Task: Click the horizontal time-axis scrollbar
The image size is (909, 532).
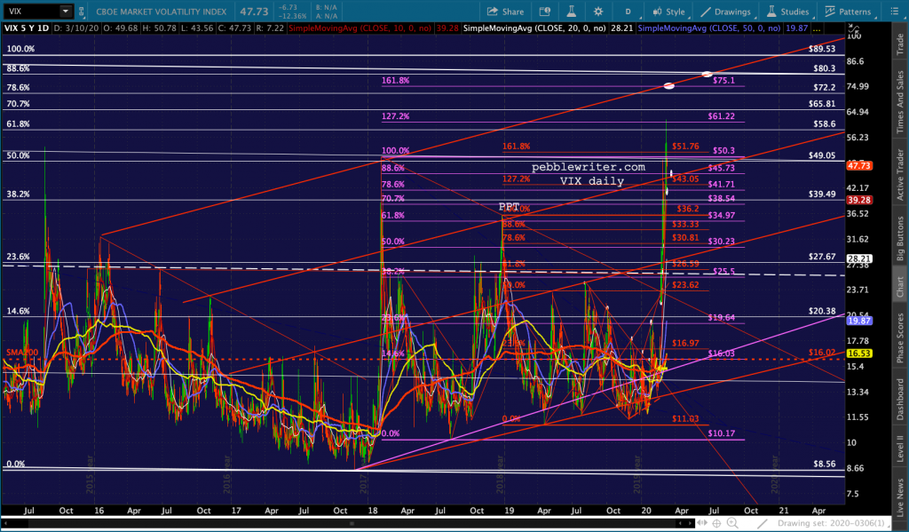Action: [x=355, y=523]
